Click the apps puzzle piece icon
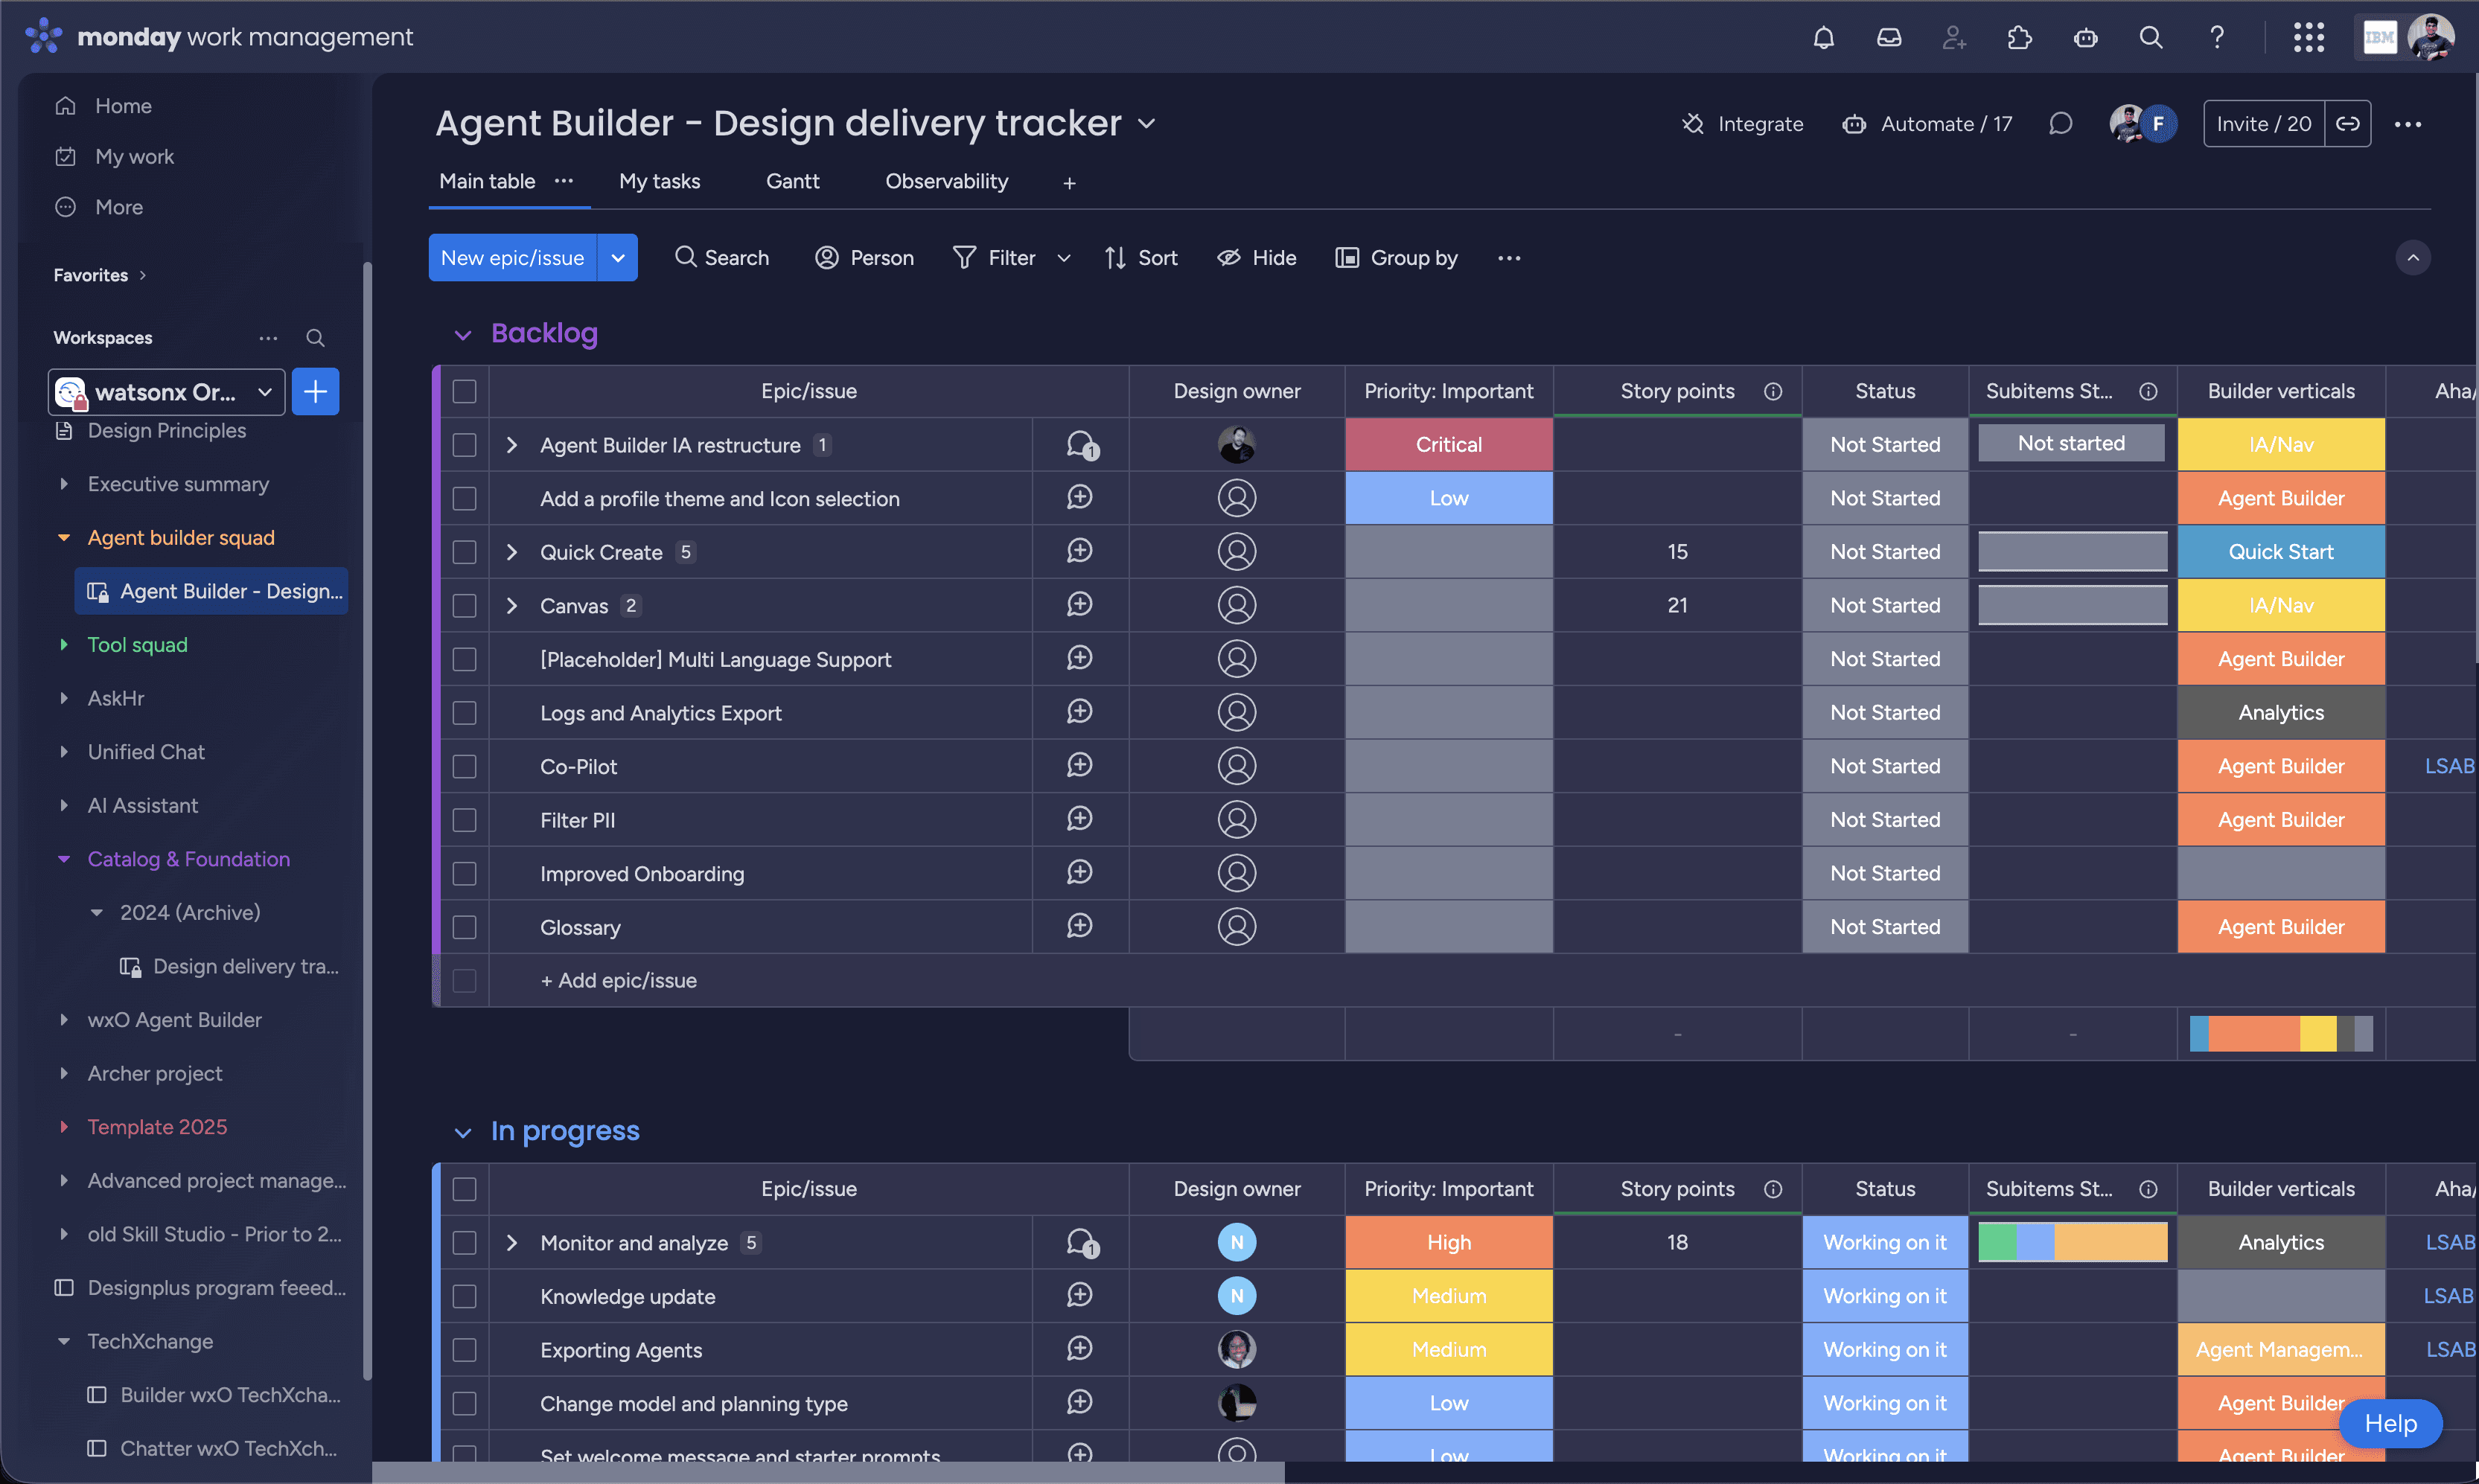This screenshot has width=2479, height=1484. (2019, 38)
